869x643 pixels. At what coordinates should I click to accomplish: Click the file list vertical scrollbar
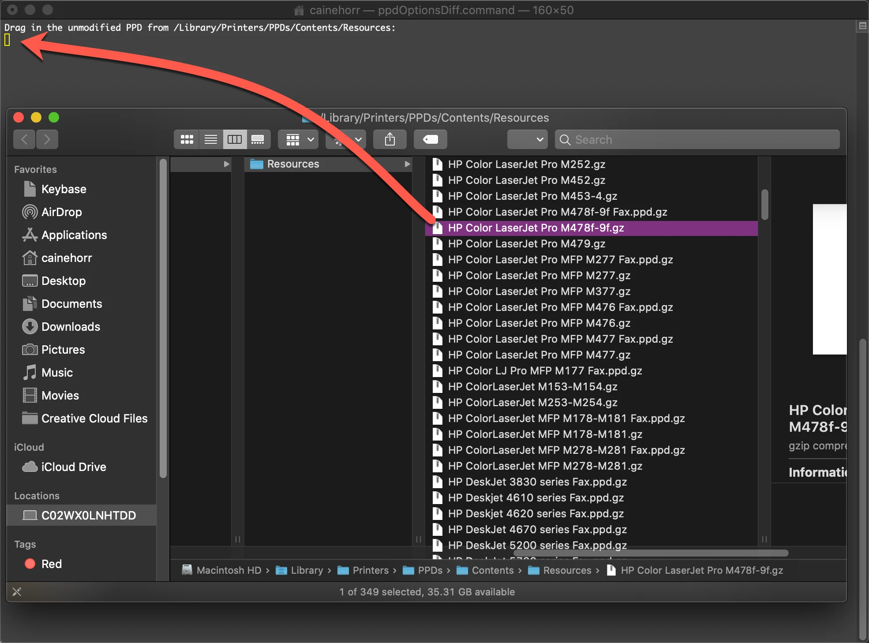pyautogui.click(x=765, y=205)
